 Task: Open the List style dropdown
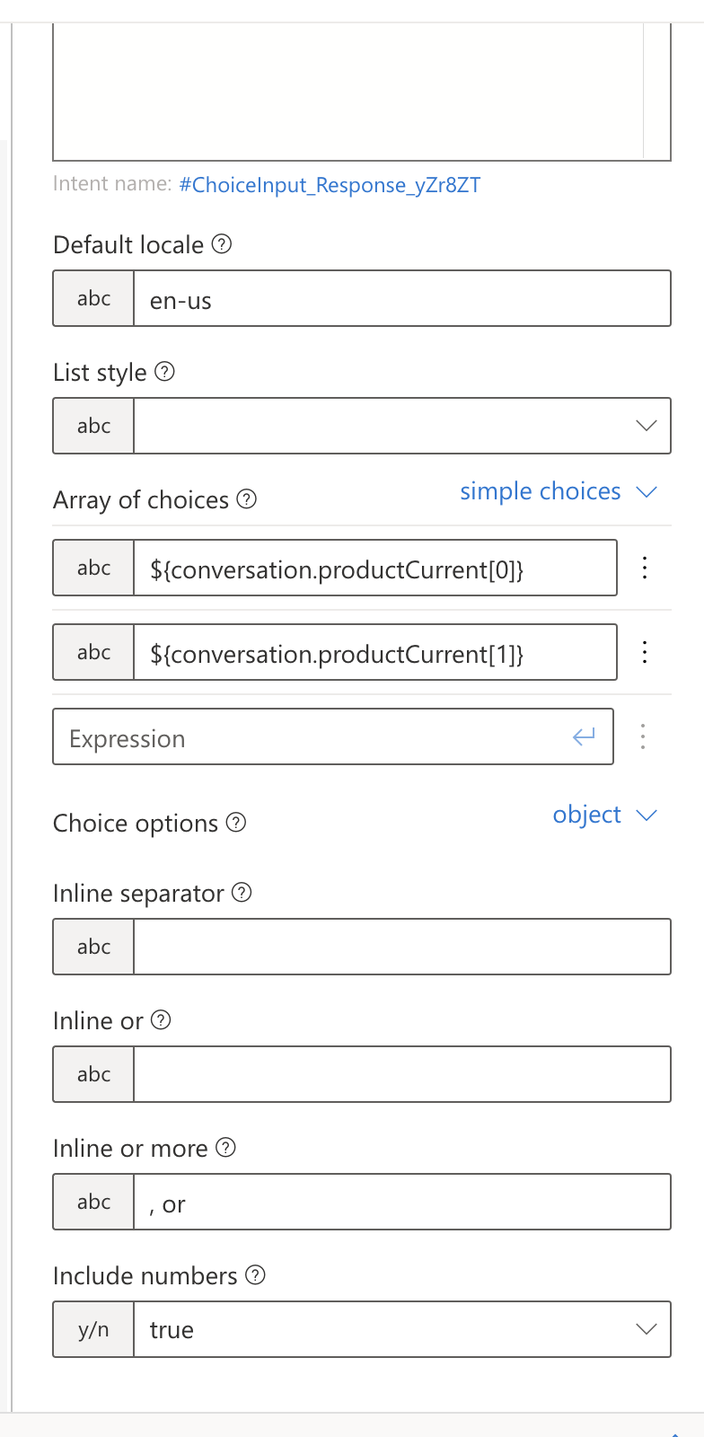tap(646, 426)
